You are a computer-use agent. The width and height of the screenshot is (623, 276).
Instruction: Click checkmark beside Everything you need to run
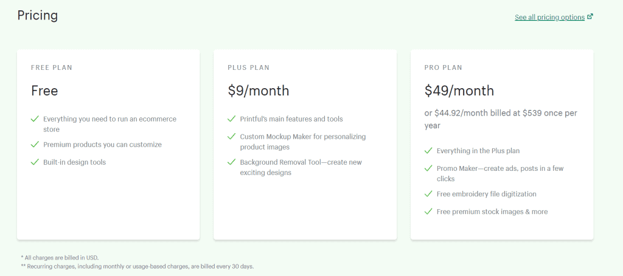(x=35, y=119)
